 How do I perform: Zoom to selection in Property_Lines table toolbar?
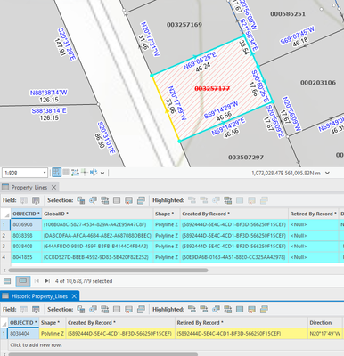point(93,200)
